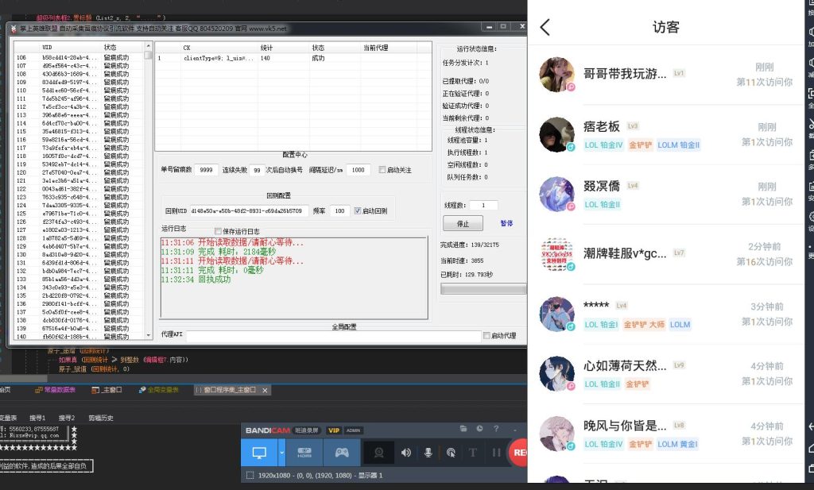This screenshot has width=814, height=490.
Task: Switch to game recording mode (gamepad icon)
Action: pyautogui.click(x=341, y=453)
